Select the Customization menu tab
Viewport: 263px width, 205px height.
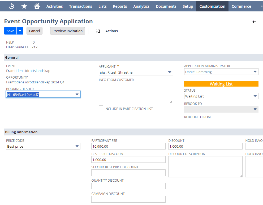[x=212, y=6]
